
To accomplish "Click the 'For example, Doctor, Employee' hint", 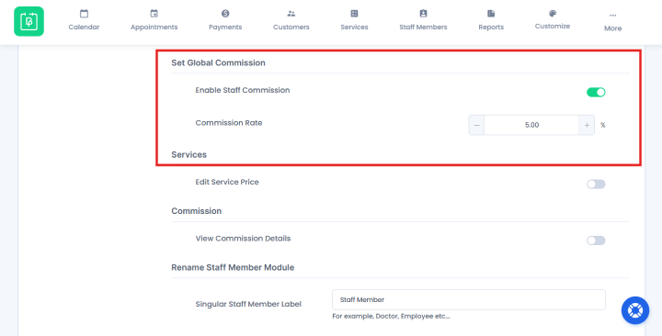I will coord(391,316).
